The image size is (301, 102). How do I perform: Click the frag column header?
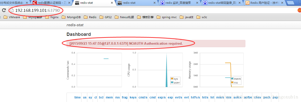coord(125,97)
